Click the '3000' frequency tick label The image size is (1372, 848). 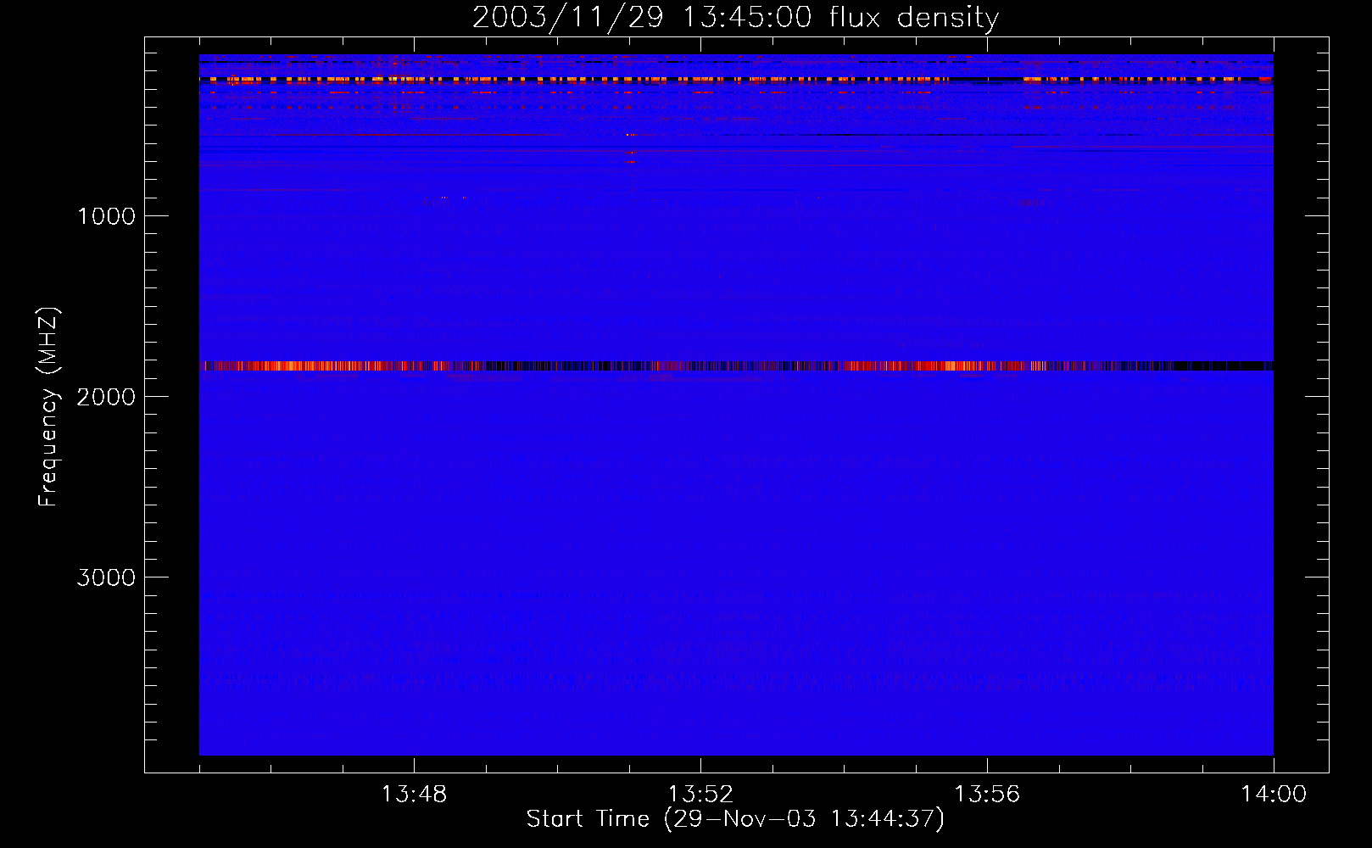coord(106,577)
